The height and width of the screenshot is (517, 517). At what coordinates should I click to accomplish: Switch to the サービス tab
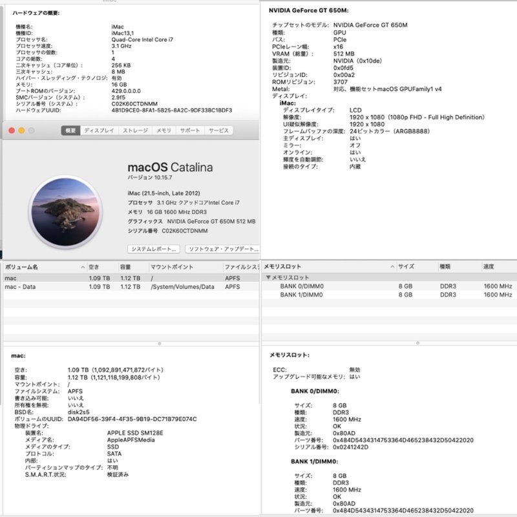(218, 131)
